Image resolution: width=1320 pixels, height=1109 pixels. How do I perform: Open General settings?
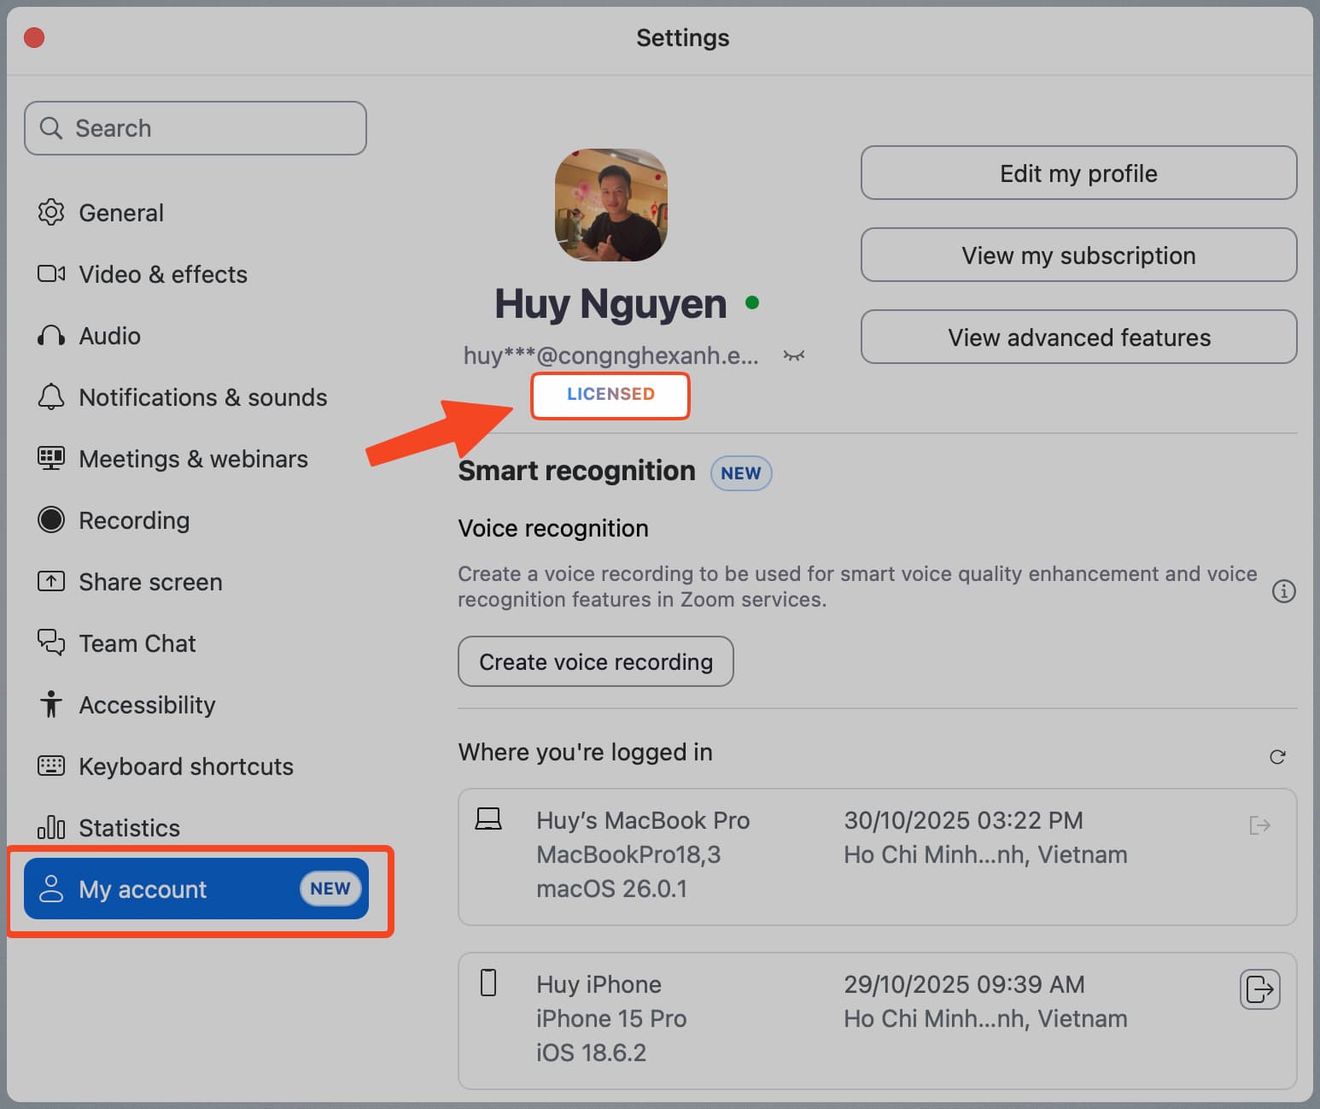pos(121,213)
